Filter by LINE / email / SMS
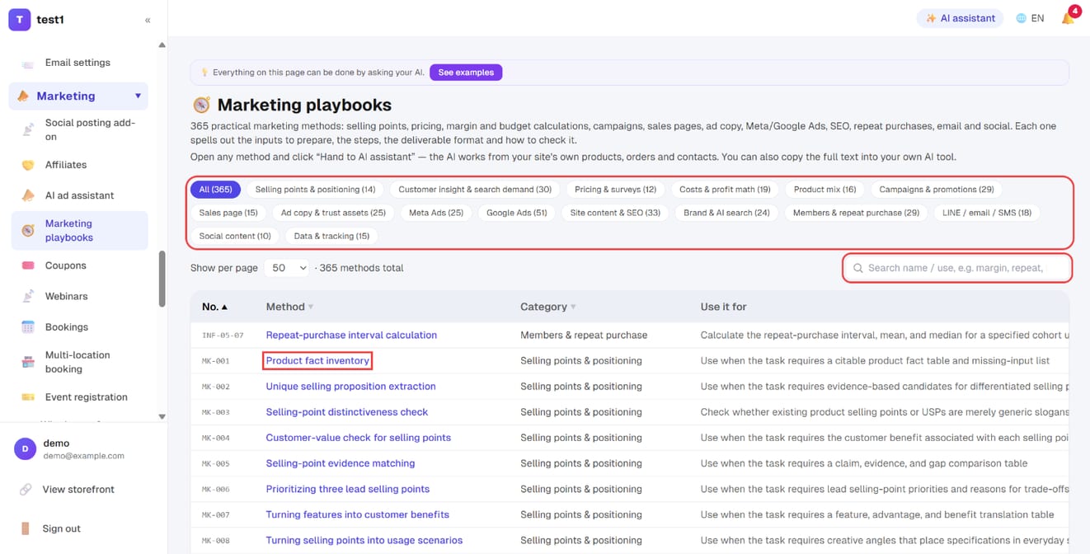The image size is (1090, 554). point(987,213)
